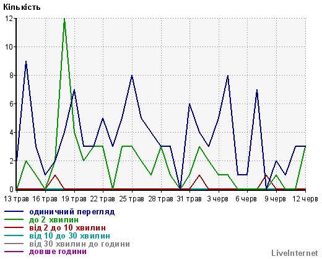Select the від 2 до 10 хвилин legend label
322x259 pixels.
click(67, 227)
